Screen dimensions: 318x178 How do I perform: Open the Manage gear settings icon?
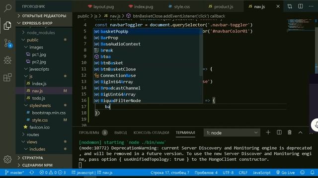click(8, 159)
